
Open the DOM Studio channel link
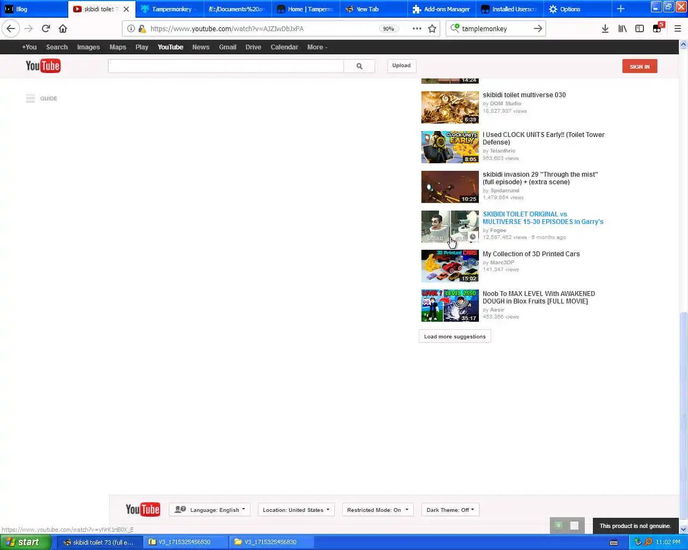tap(506, 104)
